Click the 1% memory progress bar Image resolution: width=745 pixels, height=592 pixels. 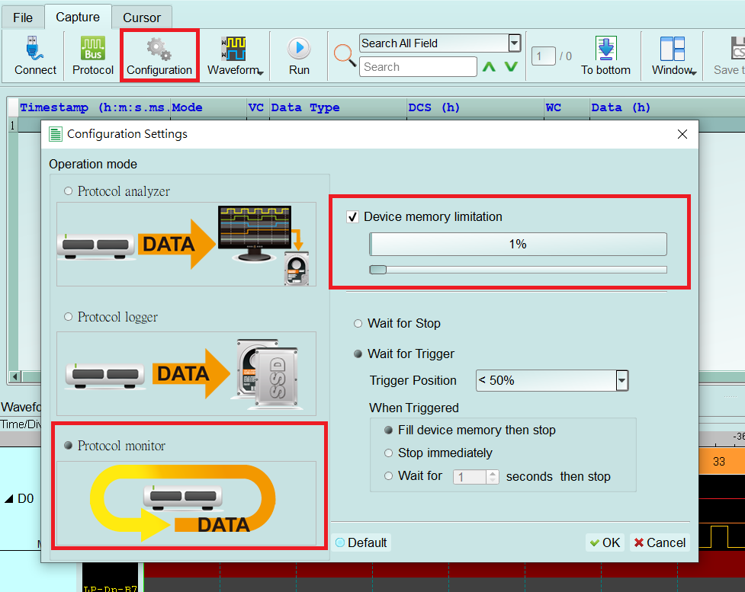[519, 245]
